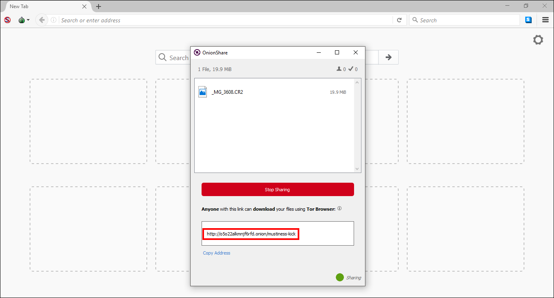Screen dimensions: 554x298
Task: Minimize the OnionShare window
Action: [x=319, y=52]
